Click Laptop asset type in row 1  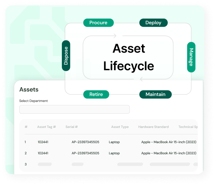click(114, 142)
